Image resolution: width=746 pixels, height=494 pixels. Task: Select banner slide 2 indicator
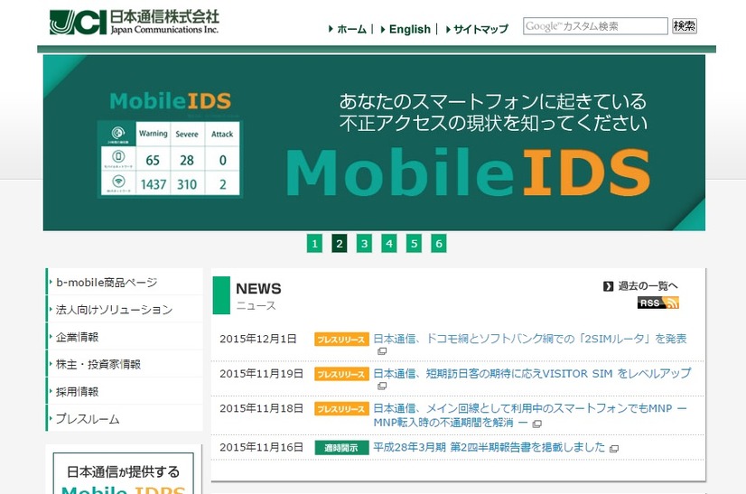[340, 244]
